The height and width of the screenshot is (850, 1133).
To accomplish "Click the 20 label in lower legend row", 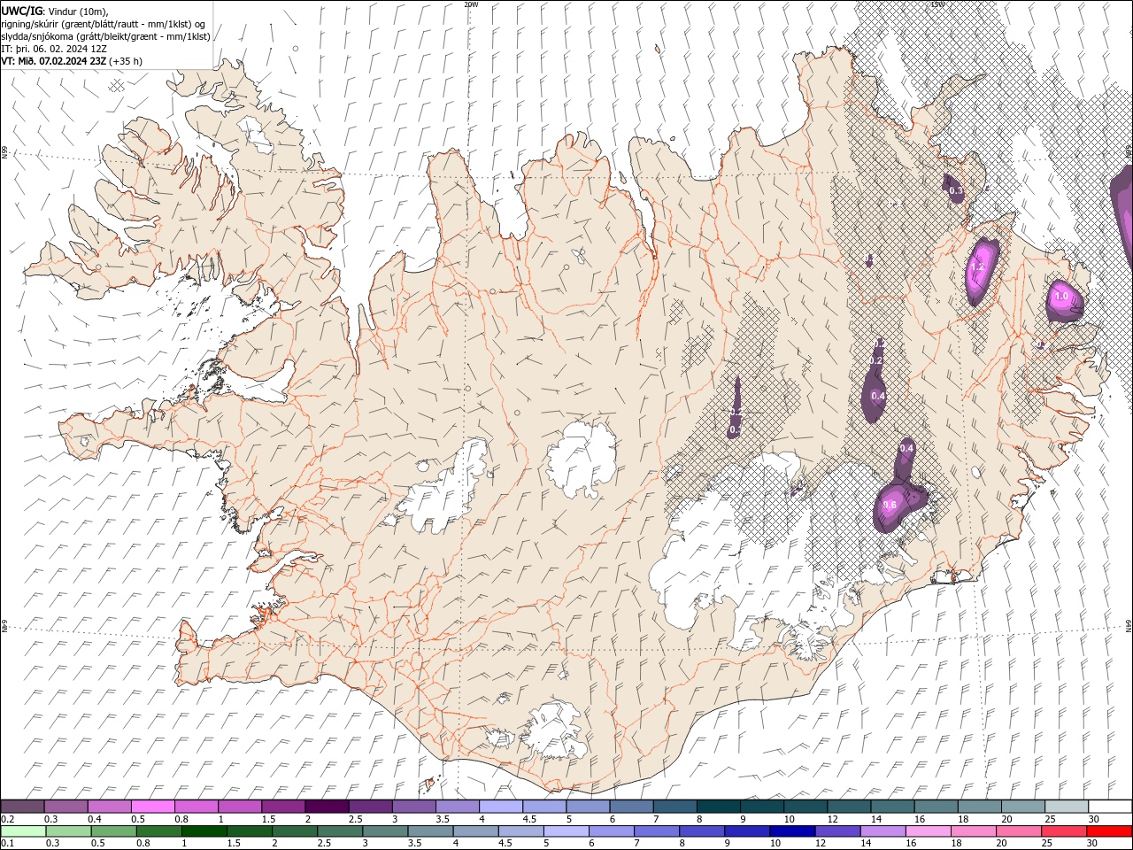I will click(1001, 843).
